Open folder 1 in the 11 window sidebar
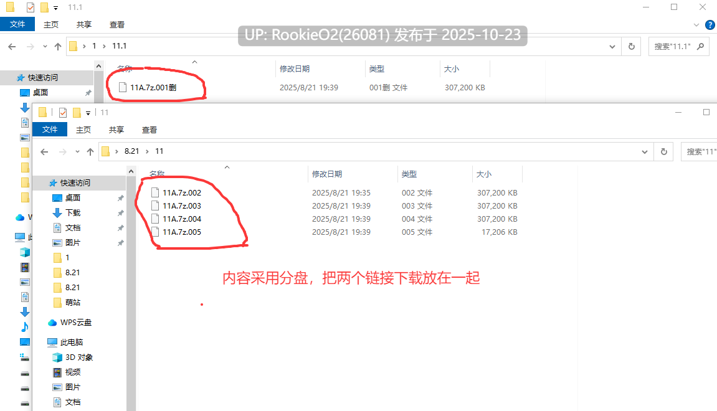 point(67,257)
